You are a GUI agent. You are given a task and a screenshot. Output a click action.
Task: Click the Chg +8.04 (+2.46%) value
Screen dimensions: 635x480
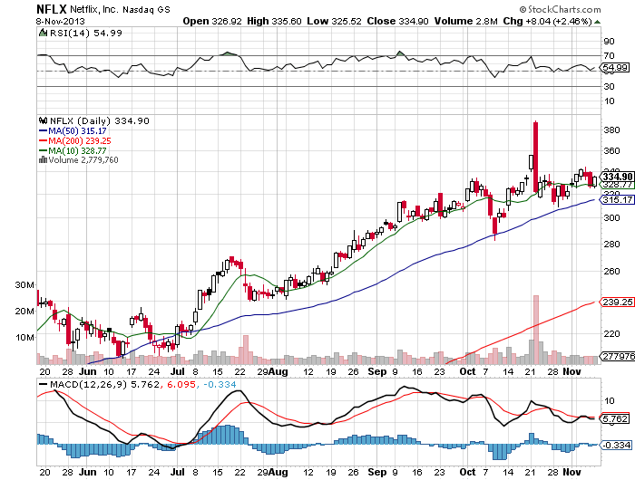pyautogui.click(x=548, y=21)
